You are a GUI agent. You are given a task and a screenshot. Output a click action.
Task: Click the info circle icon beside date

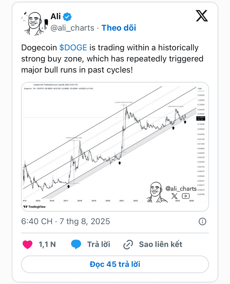(202, 222)
